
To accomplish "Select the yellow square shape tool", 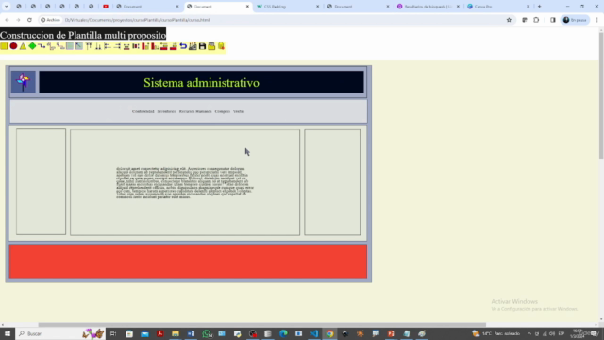I will 4,46.
